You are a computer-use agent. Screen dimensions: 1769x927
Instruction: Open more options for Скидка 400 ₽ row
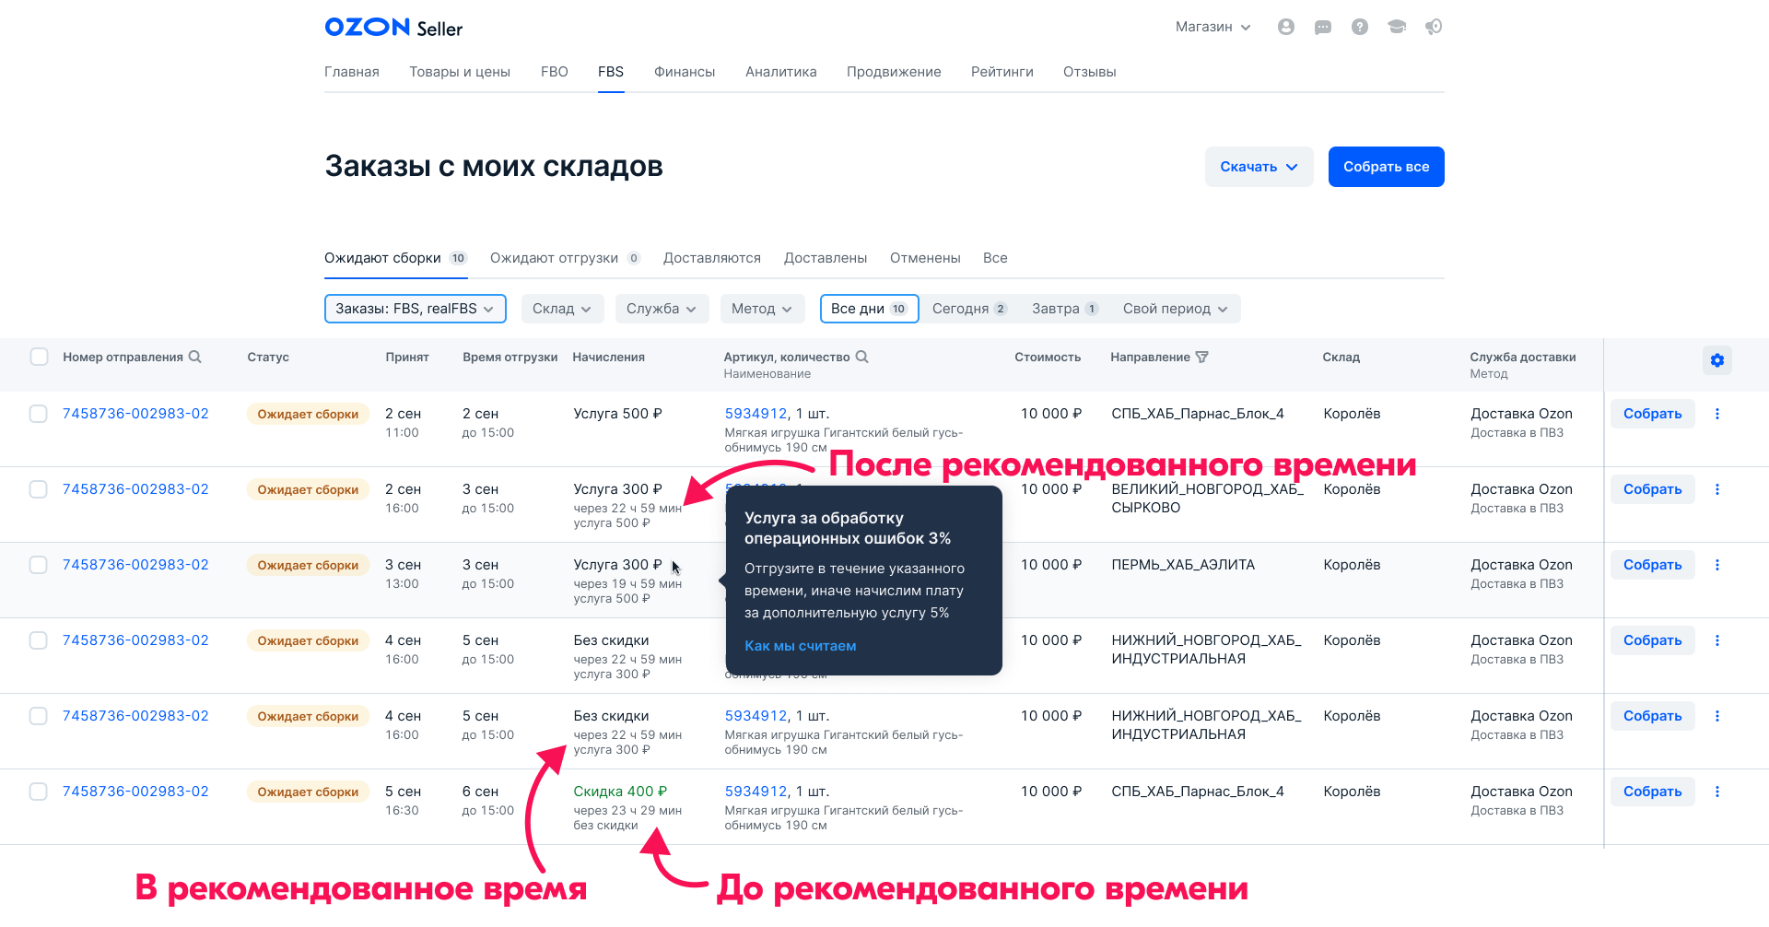point(1717,792)
